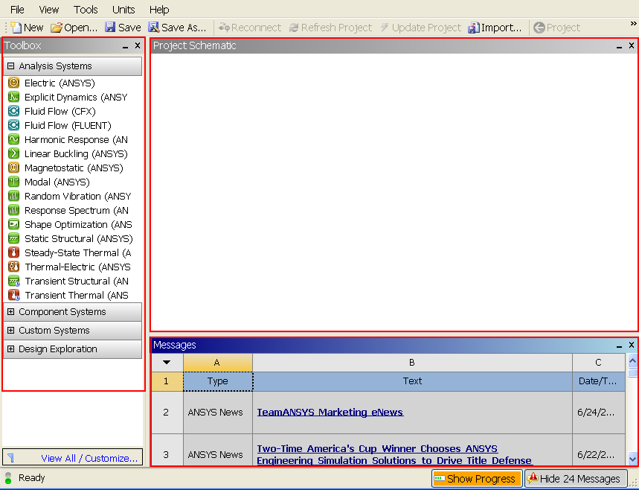Viewport: 639px width, 490px height.
Task: Close the Toolbox panel
Action: click(x=138, y=45)
